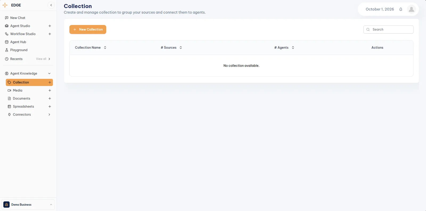426x211 pixels.
Task: Click the plus icon next to Media
Action: coord(50,90)
